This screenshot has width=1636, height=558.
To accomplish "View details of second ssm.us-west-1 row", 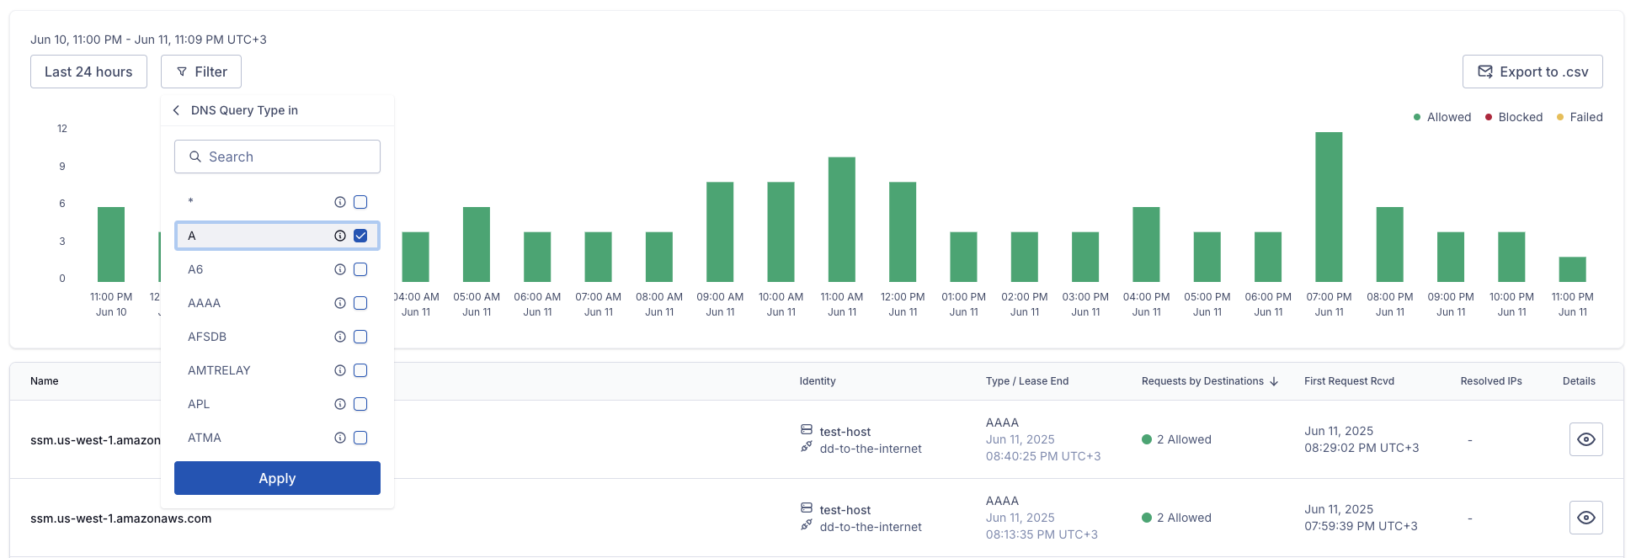I will click(x=1585, y=518).
